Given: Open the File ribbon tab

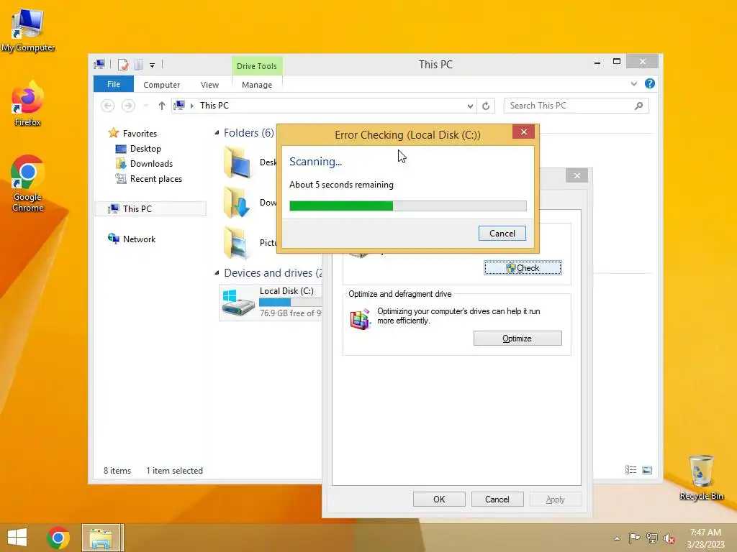Looking at the screenshot, I should (x=114, y=84).
